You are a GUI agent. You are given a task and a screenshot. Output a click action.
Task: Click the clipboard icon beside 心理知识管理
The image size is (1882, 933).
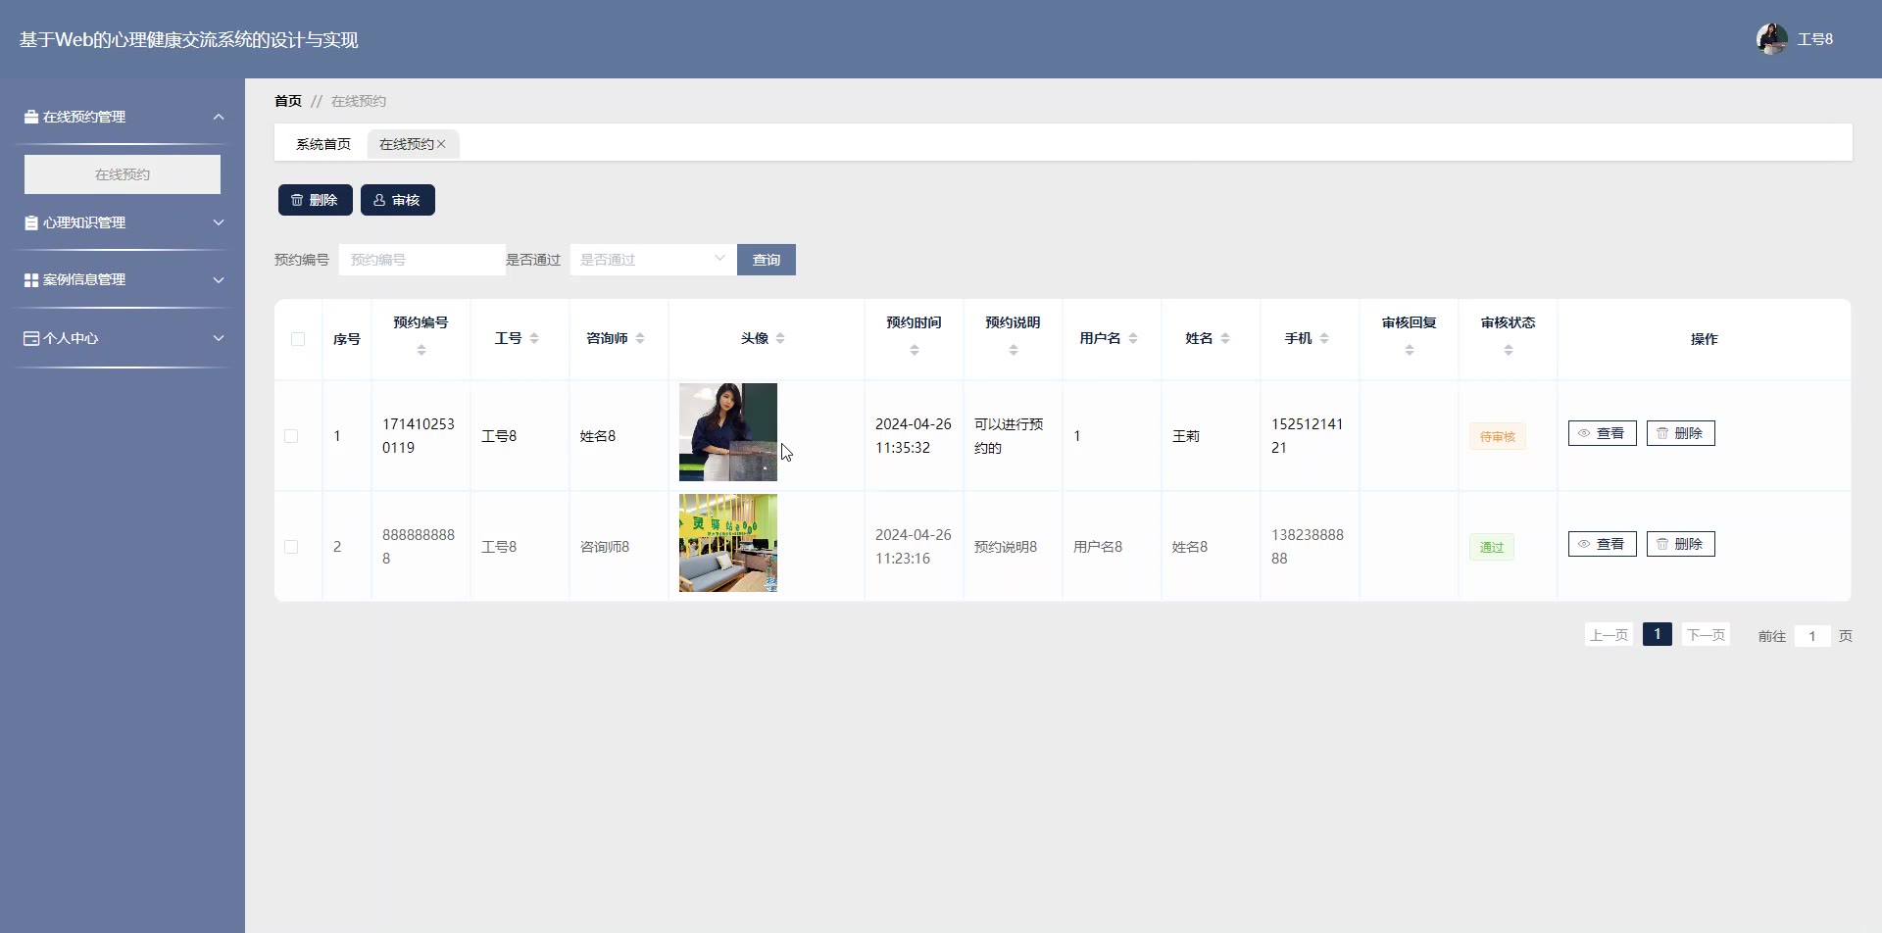point(31,222)
